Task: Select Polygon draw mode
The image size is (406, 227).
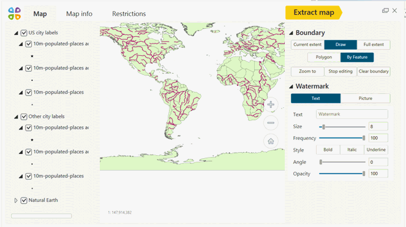Action: (324, 57)
